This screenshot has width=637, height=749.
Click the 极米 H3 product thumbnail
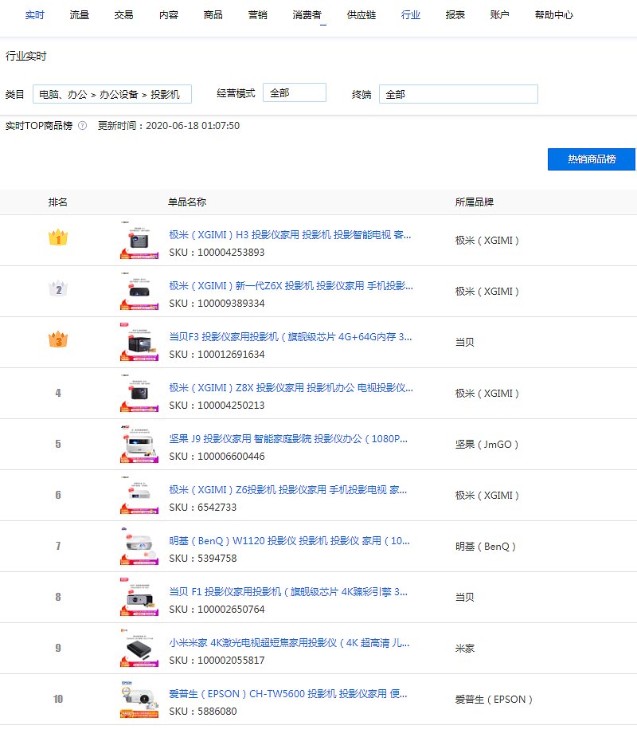[x=139, y=240]
